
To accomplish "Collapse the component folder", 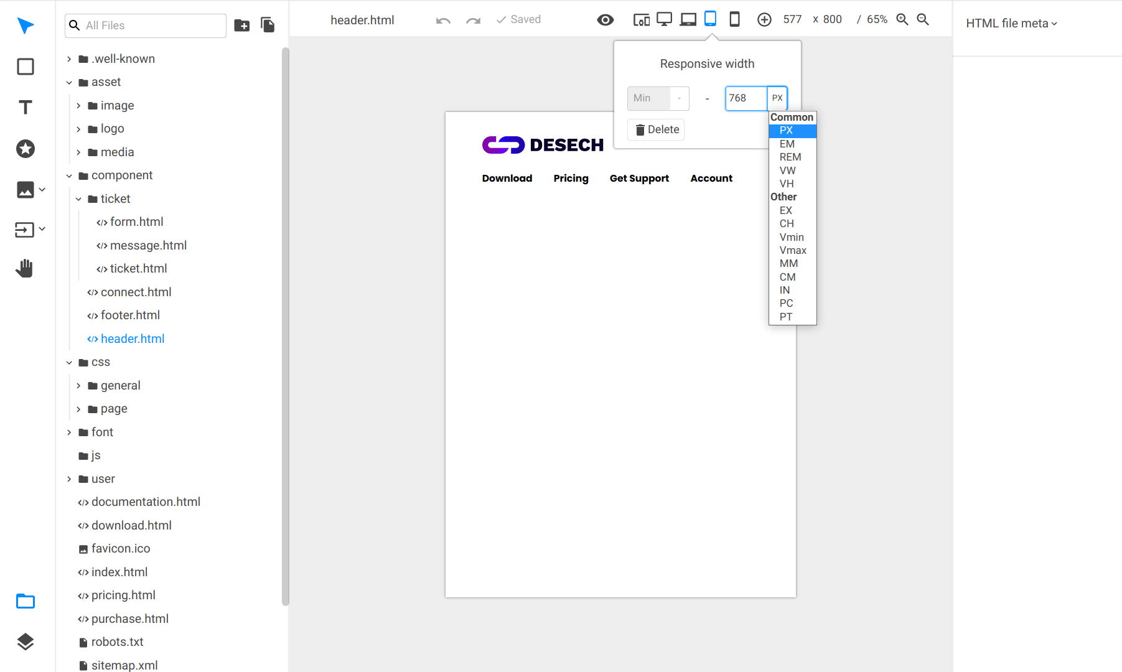I will coord(69,176).
